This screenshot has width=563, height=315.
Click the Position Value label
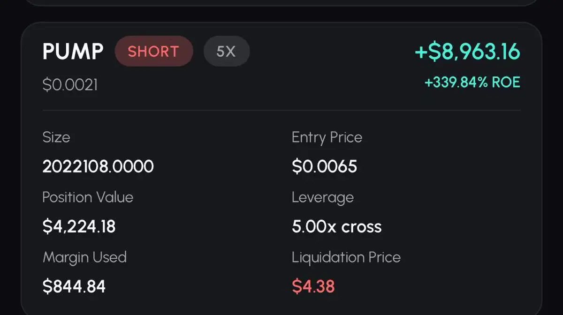88,197
